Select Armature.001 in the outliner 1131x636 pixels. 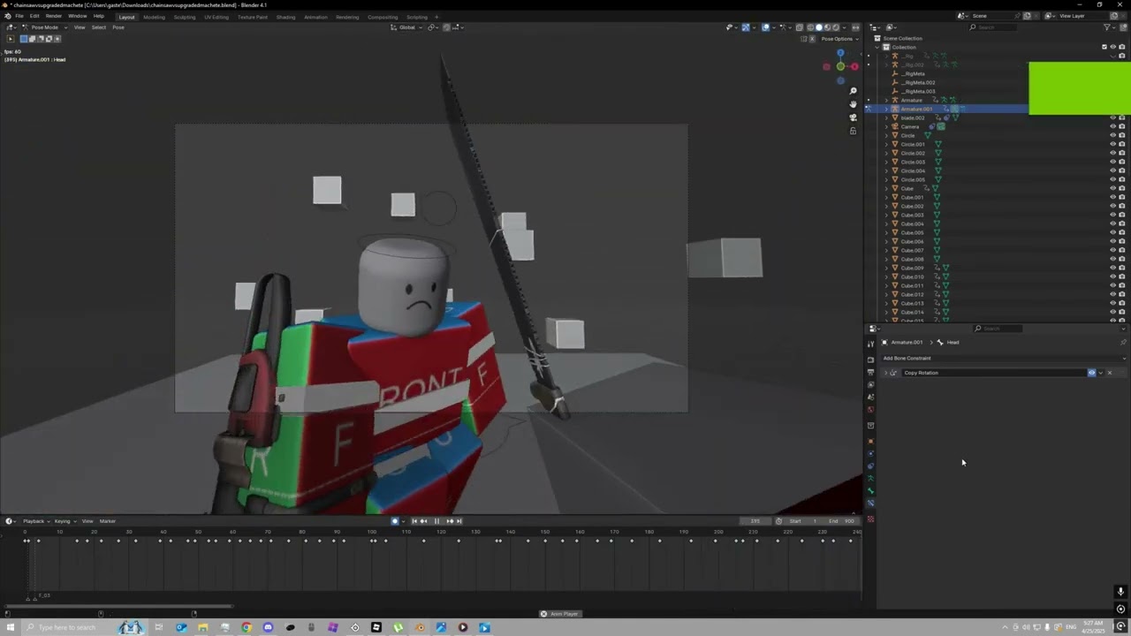pos(916,109)
